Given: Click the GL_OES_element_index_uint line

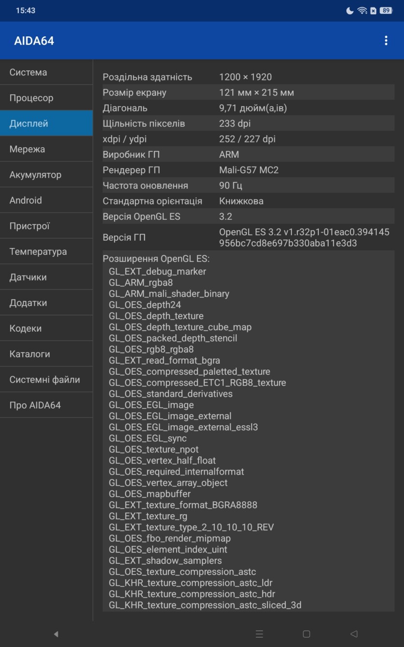Looking at the screenshot, I should 168,550.
